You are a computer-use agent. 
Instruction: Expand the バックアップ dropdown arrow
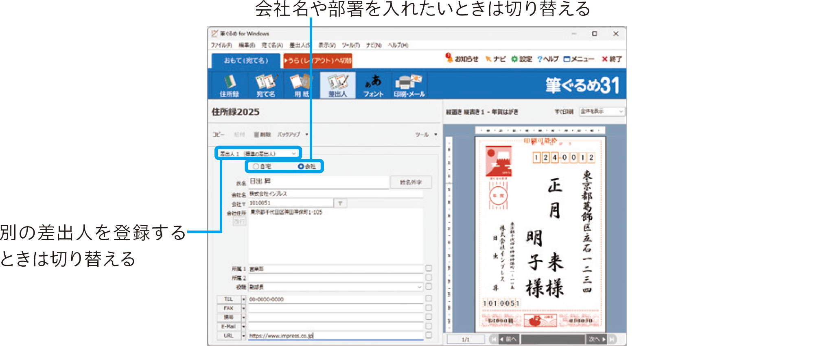(x=307, y=135)
